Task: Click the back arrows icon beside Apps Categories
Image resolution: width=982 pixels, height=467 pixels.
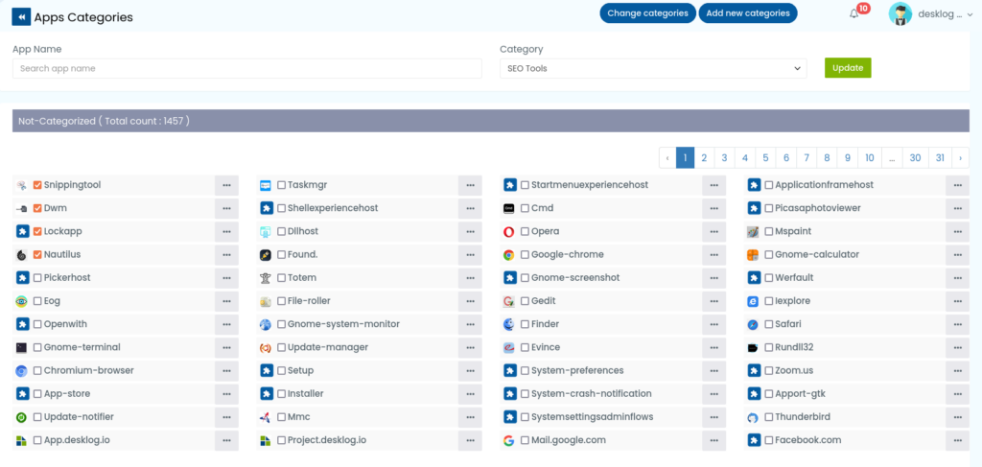Action: pos(21,17)
